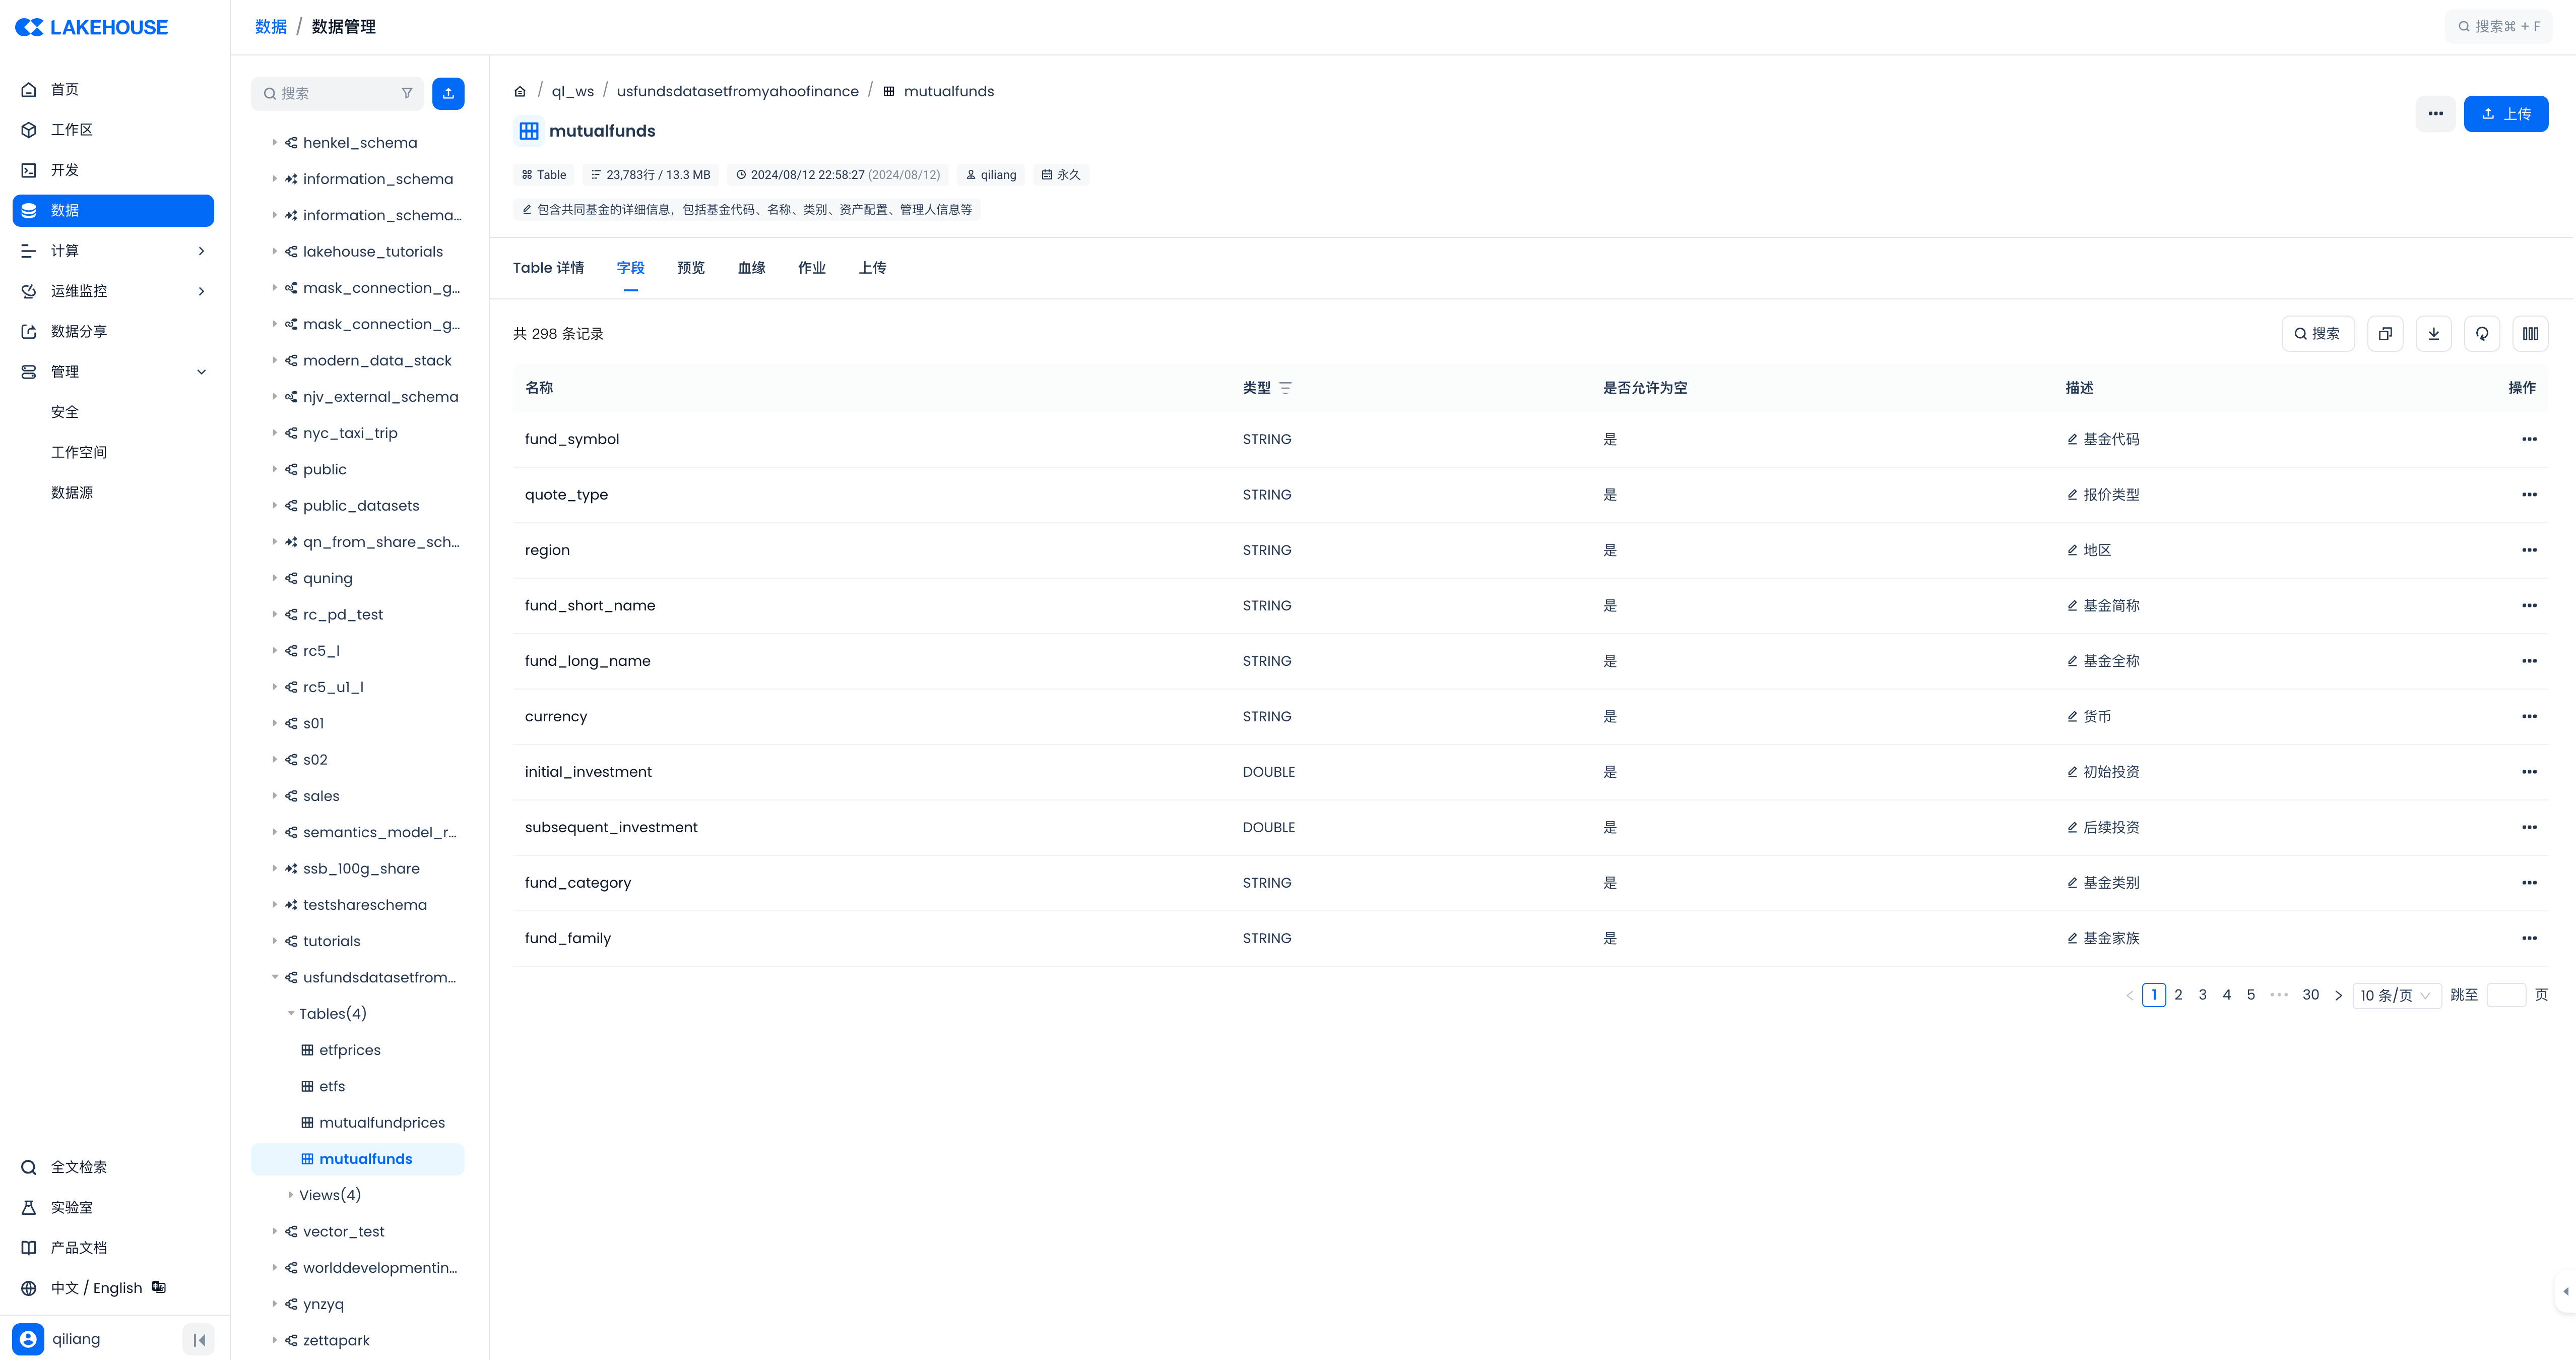This screenshot has width=2576, height=1360.
Task: Switch to the 血缘 tab
Action: (751, 268)
